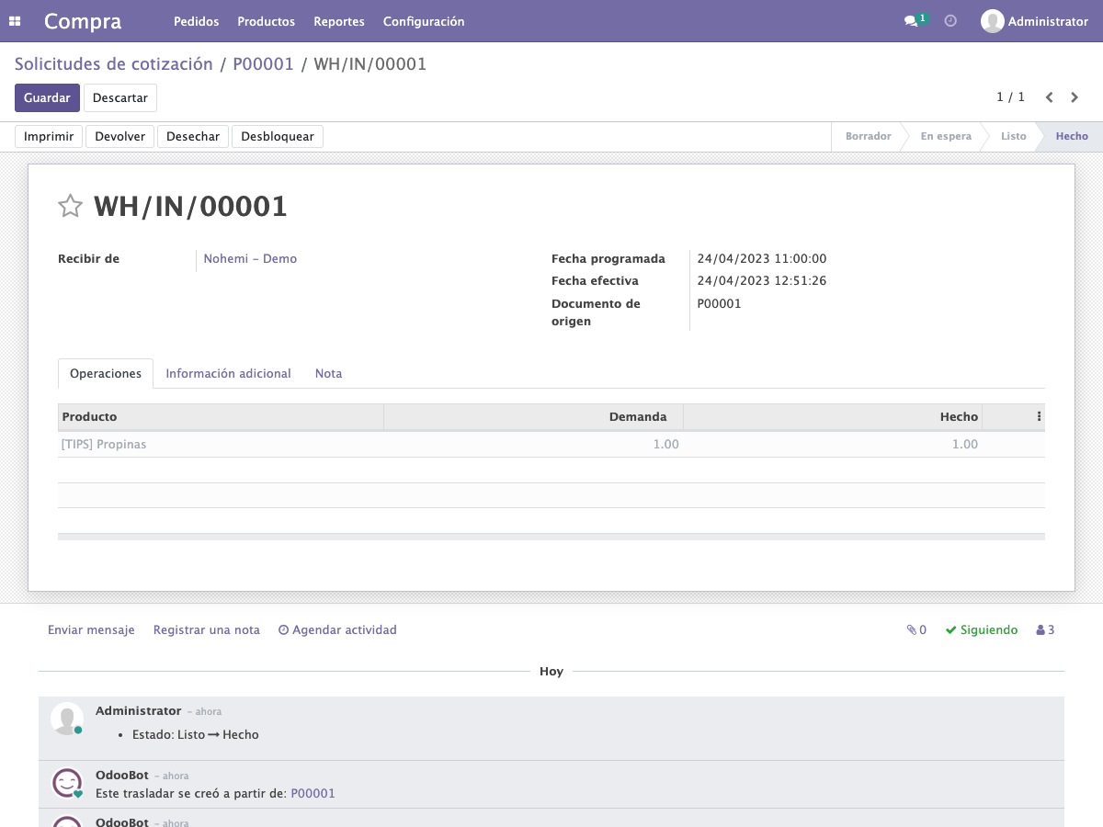Click the Devolver button
The height and width of the screenshot is (827, 1103).
coord(120,137)
